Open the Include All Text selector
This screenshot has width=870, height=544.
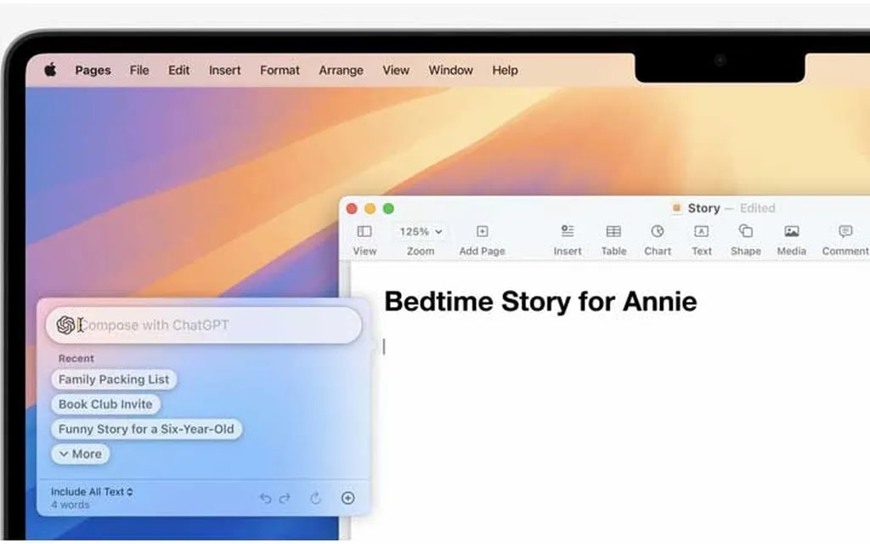92,491
